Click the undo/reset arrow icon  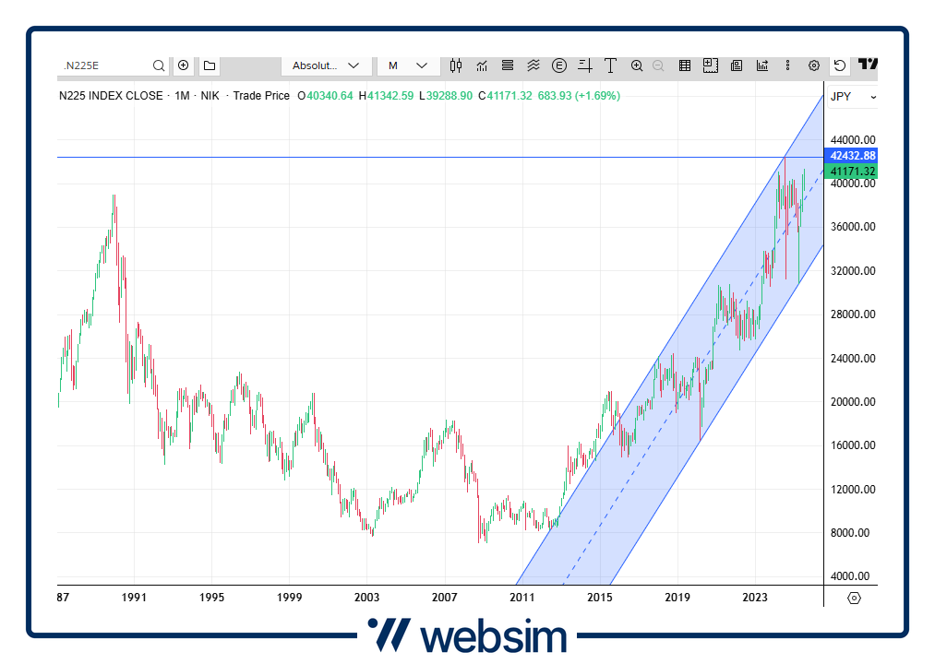(x=839, y=65)
